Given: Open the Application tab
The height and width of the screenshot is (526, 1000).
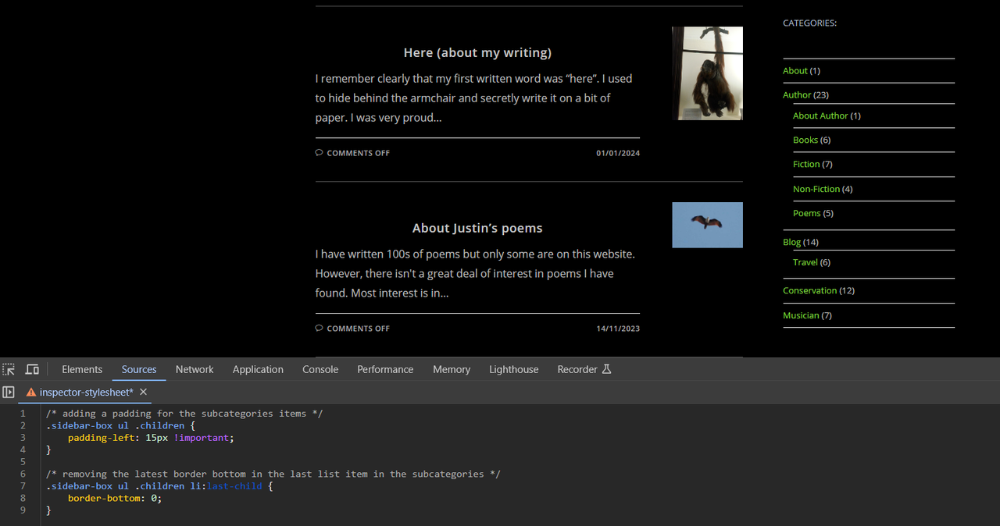Looking at the screenshot, I should click(258, 369).
